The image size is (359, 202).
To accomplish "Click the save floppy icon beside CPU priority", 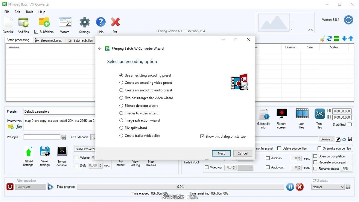I will click(x=348, y=187).
